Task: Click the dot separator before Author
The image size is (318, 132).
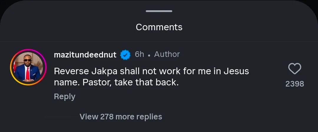Action: 149,55
